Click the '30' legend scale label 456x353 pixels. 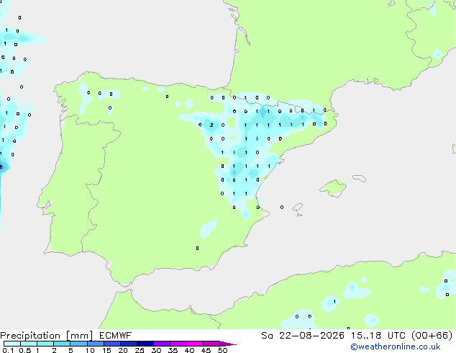point(156,350)
